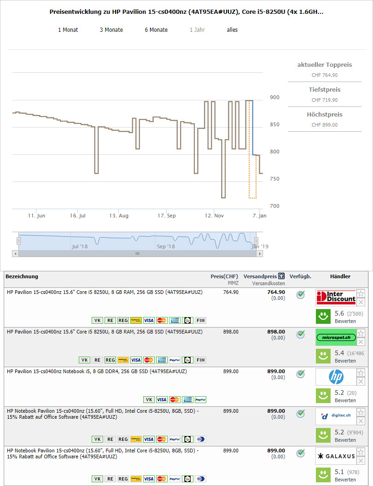Toggle the star for the Galaxus retailer
Image resolution: width=373 pixels, height=486 pixels.
[x=361, y=452]
